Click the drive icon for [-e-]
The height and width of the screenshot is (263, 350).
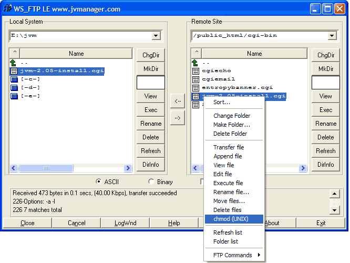click(x=14, y=96)
